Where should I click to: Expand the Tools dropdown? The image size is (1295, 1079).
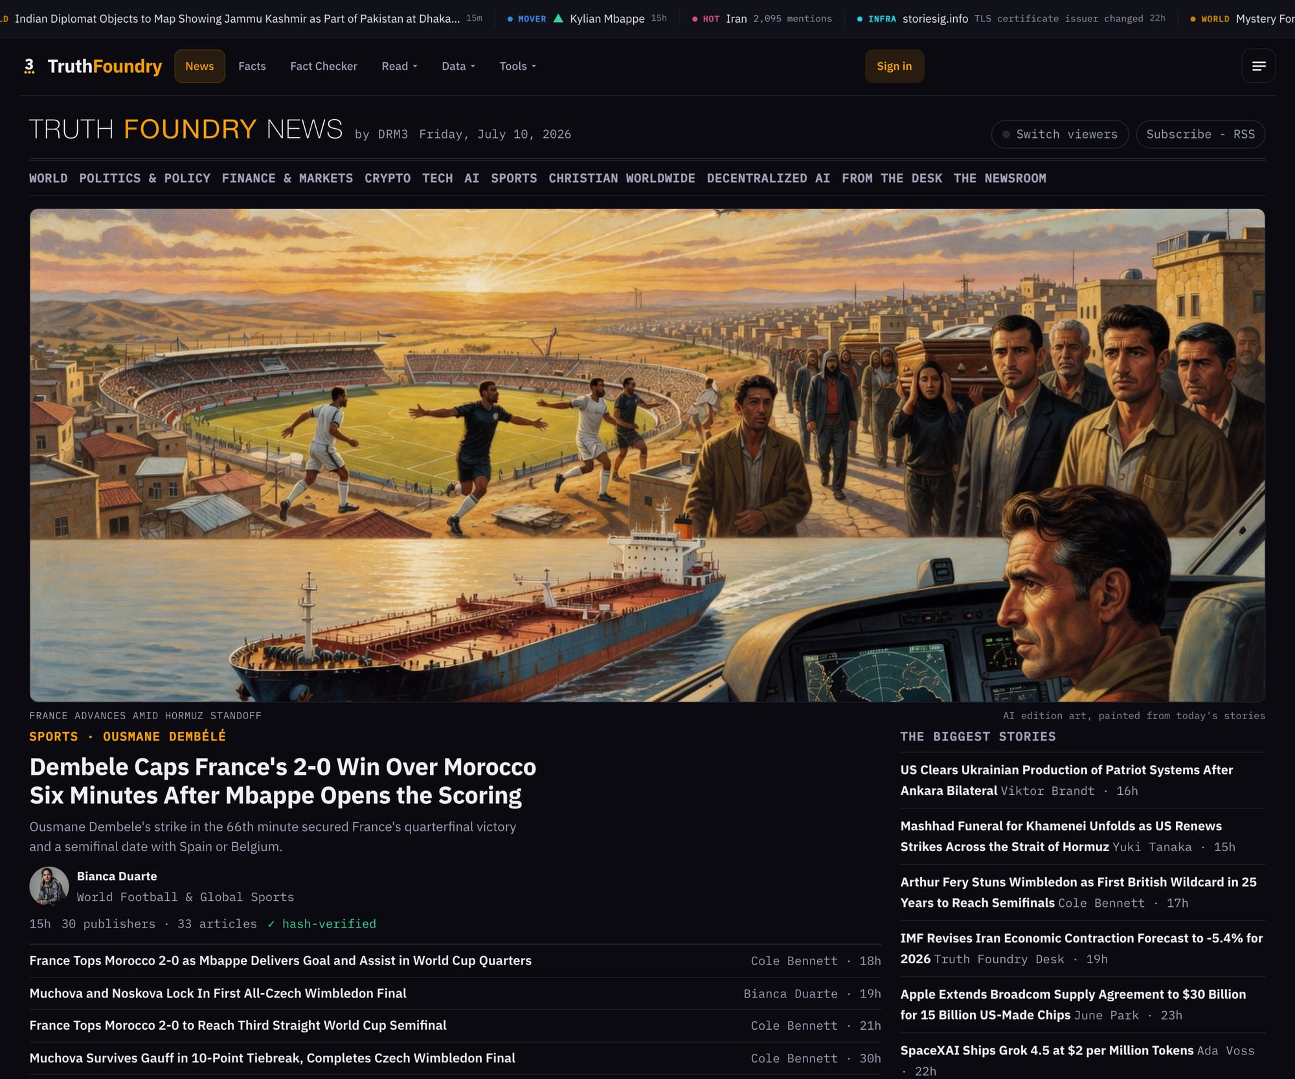pos(518,66)
